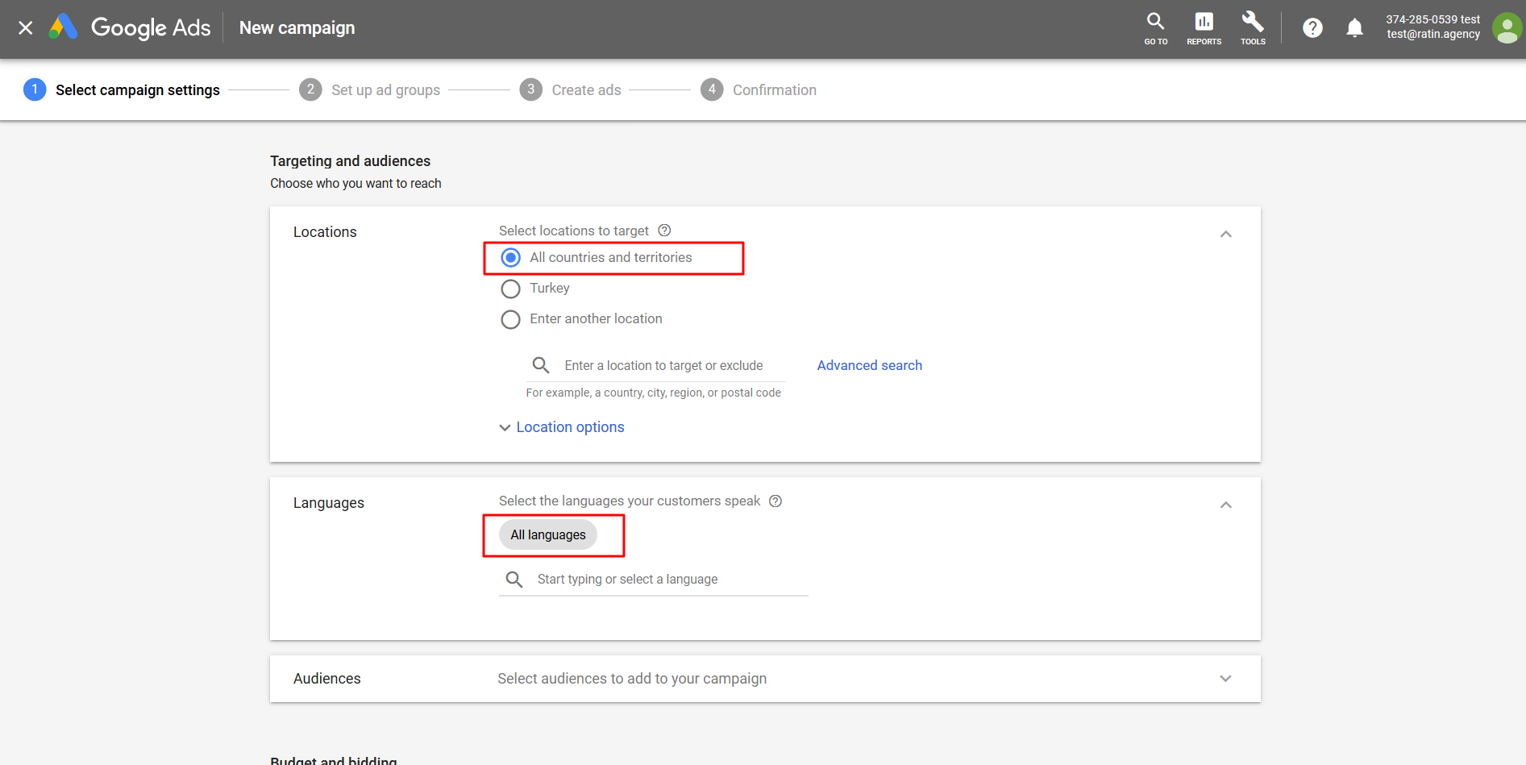Click the help icon beside languages prompt
The width and height of the screenshot is (1526, 765).
click(x=775, y=501)
